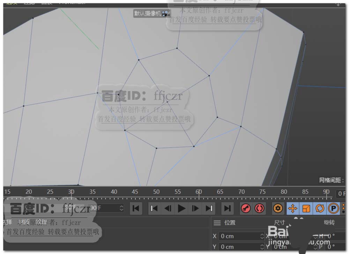Set timeline to frame 40 on ruler
Screen dimensions: 349x254
click(x=114, y=192)
